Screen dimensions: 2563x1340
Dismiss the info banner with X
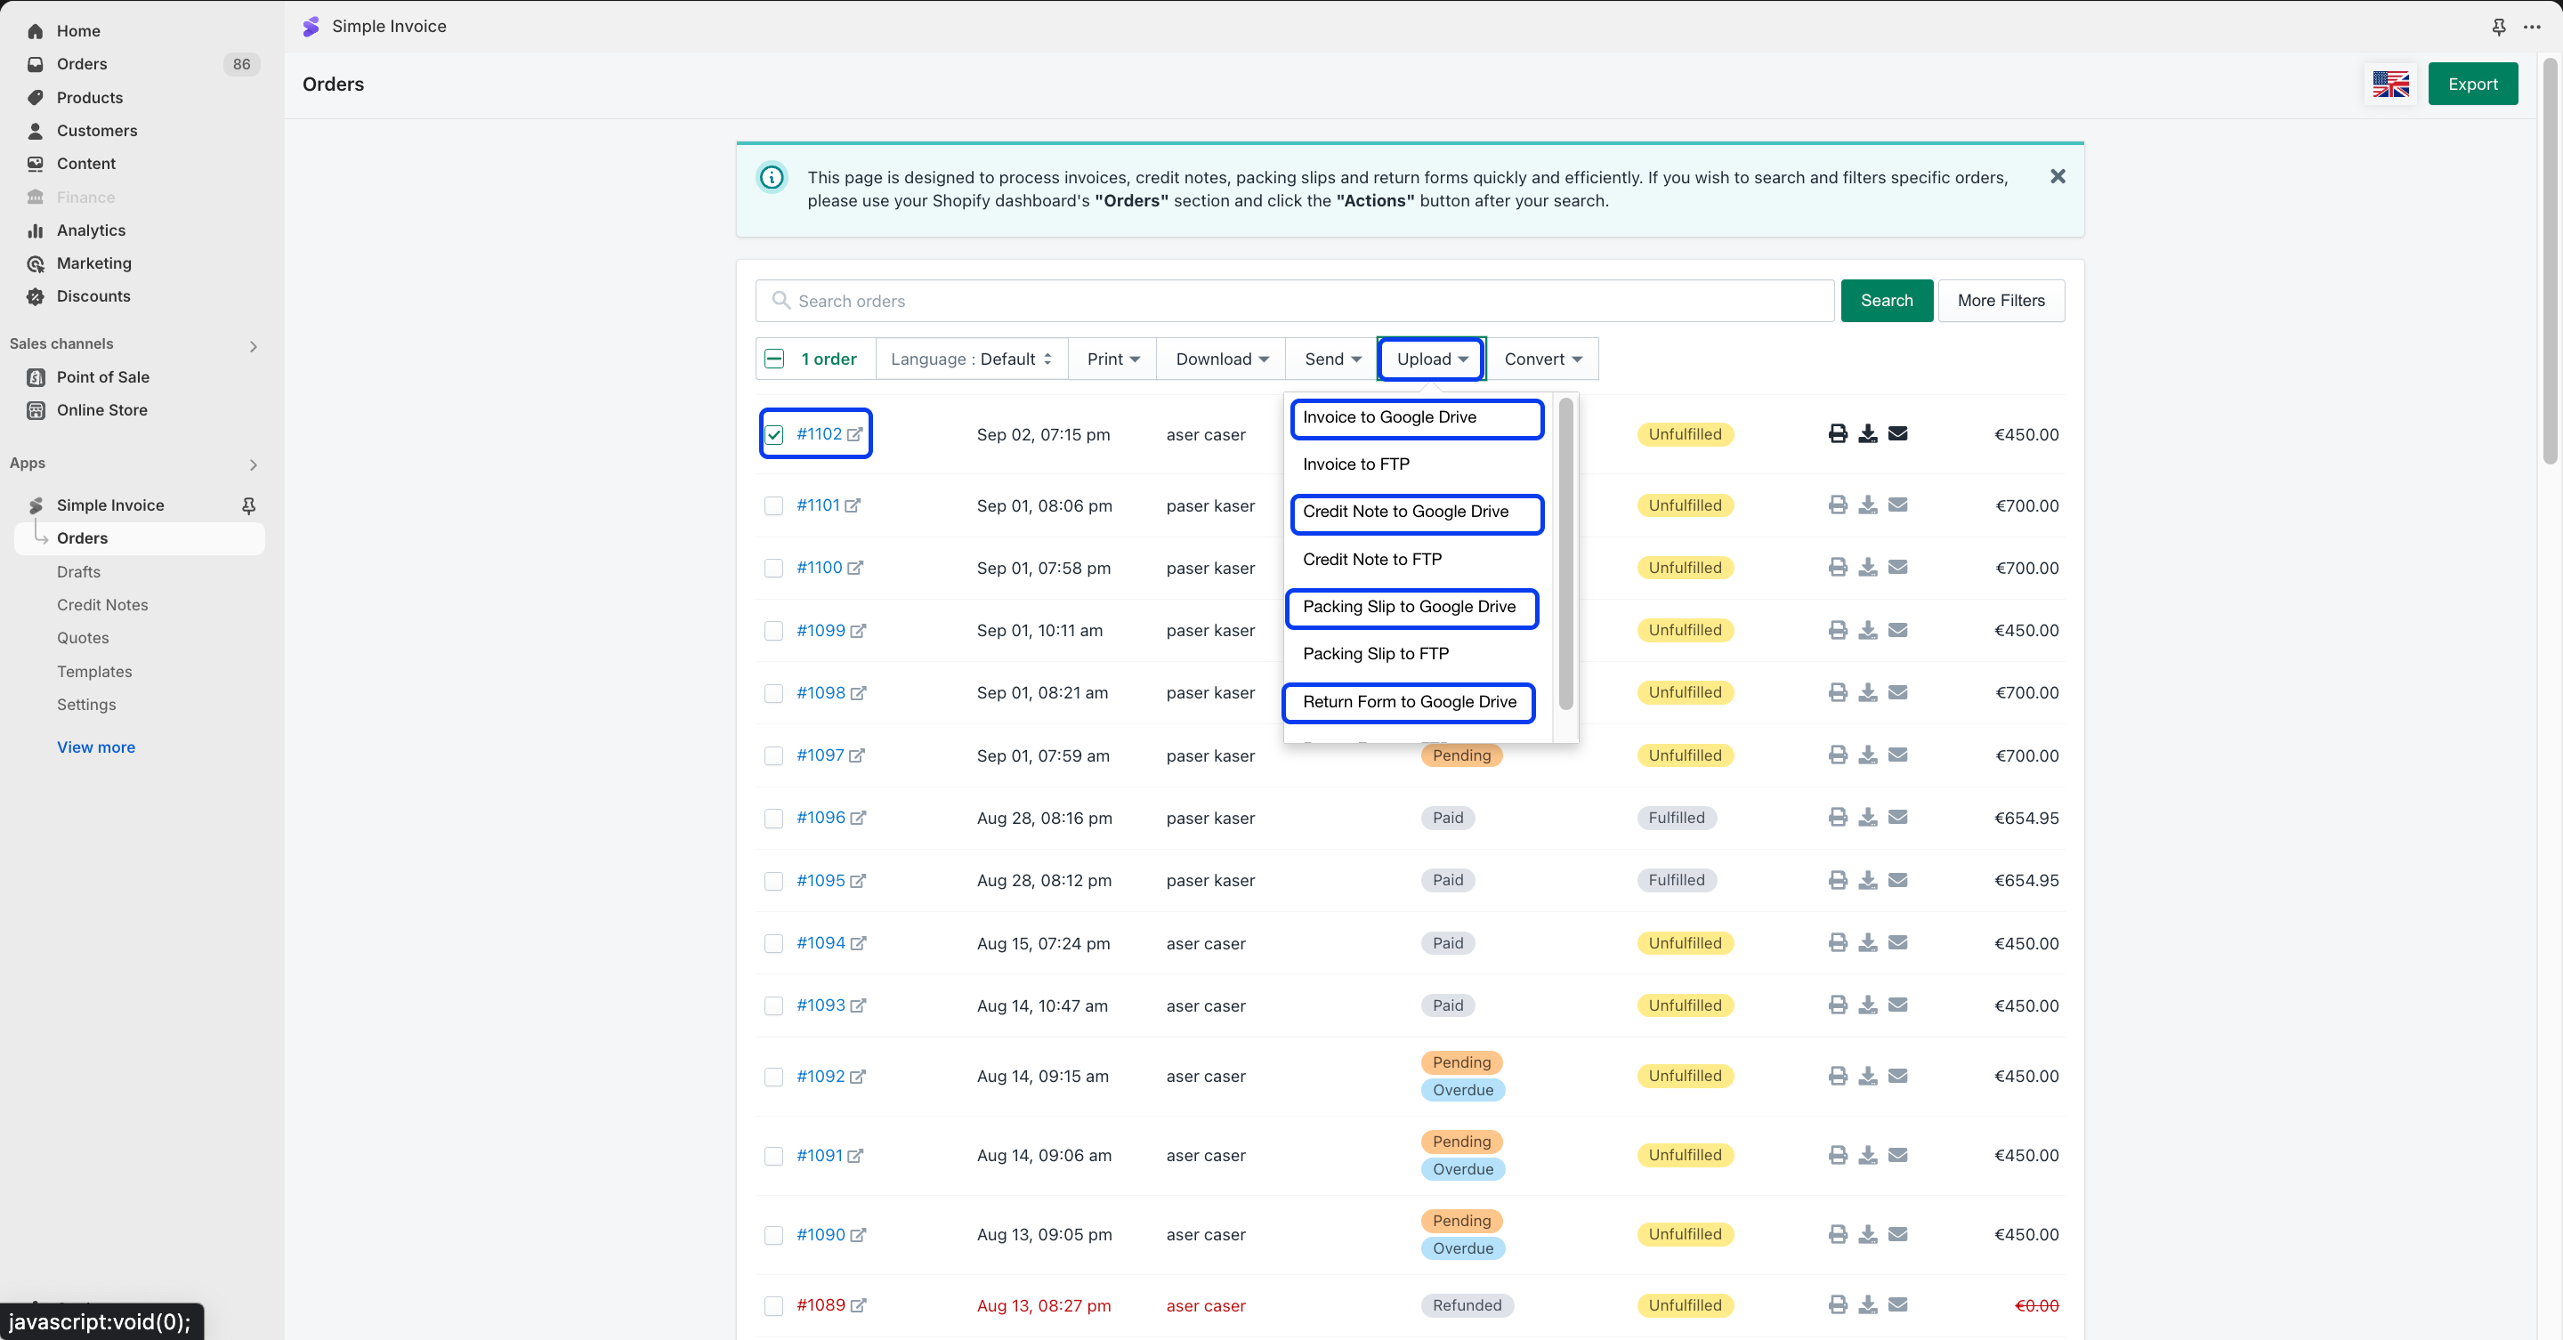2058,176
